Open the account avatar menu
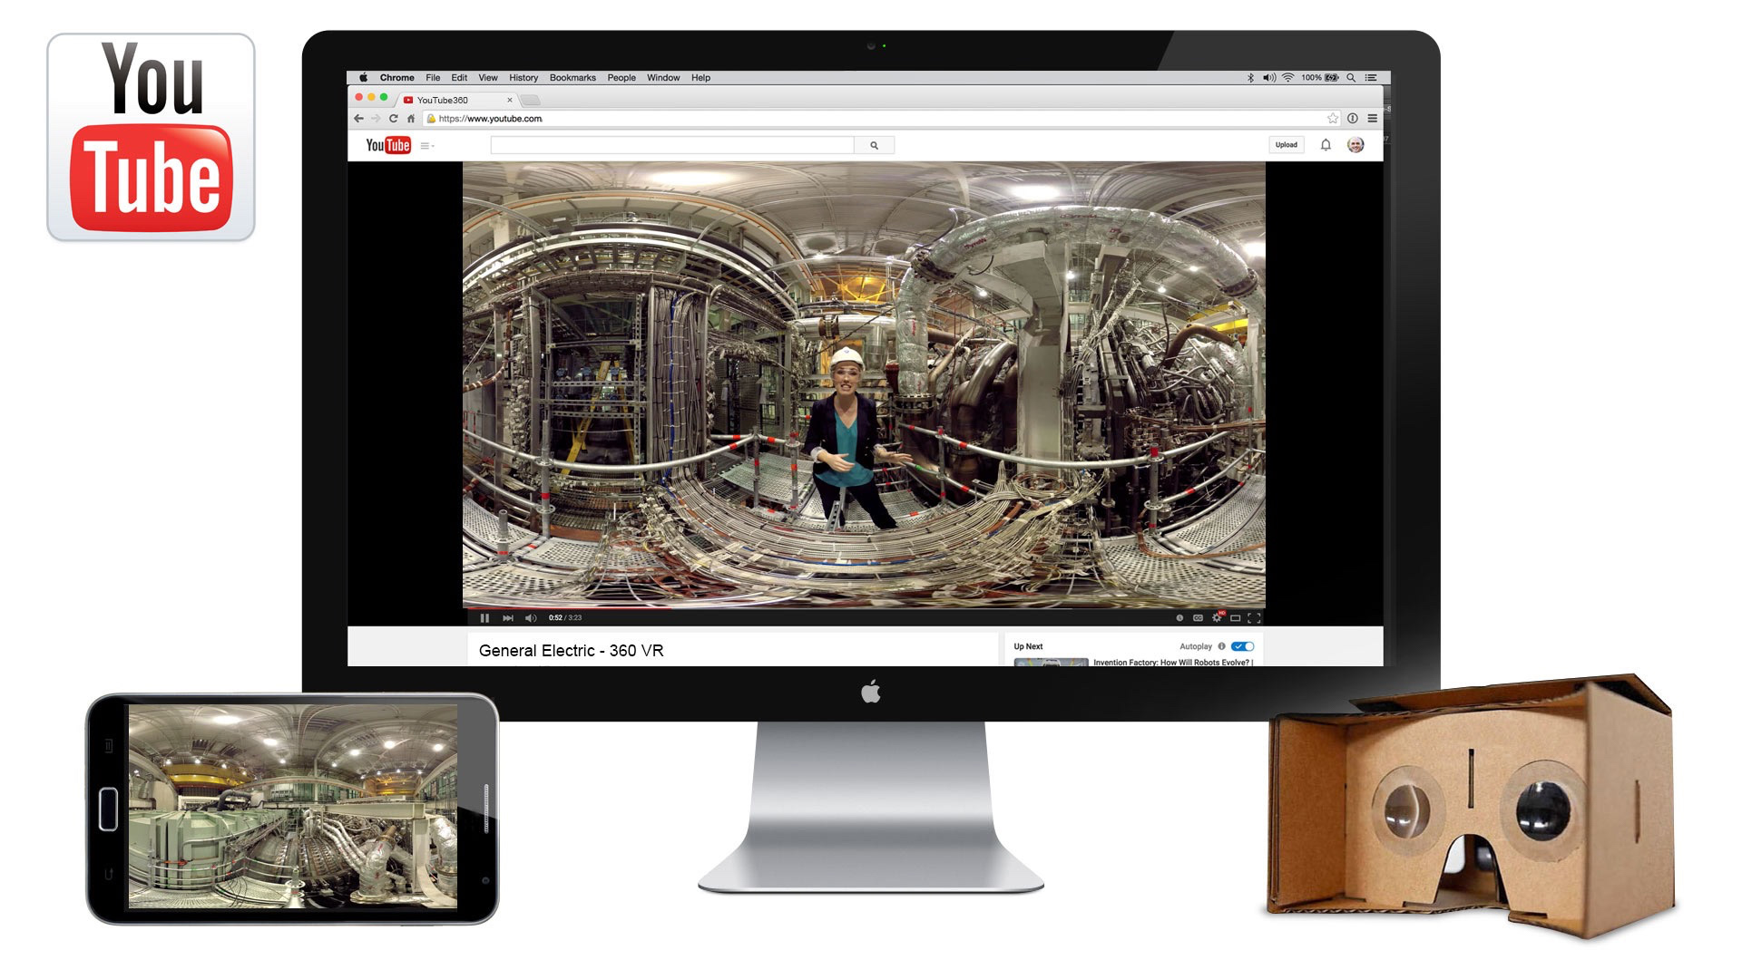Viewport: 1742px width, 979px height. [1355, 145]
